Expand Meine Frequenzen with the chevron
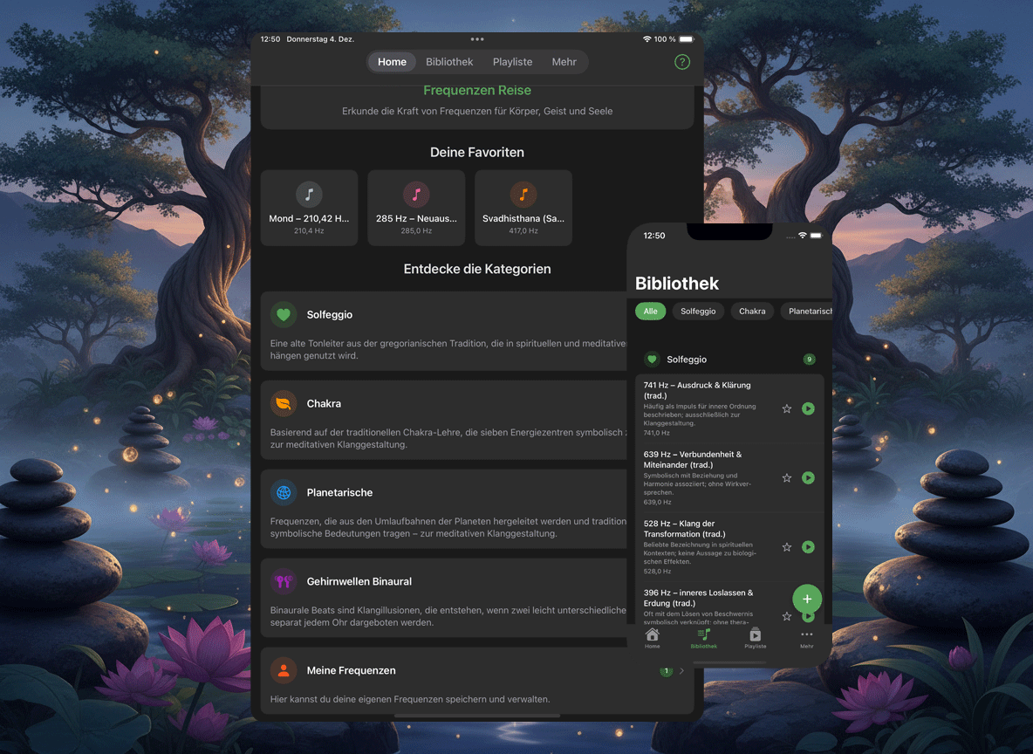This screenshot has width=1033, height=754. tap(681, 671)
